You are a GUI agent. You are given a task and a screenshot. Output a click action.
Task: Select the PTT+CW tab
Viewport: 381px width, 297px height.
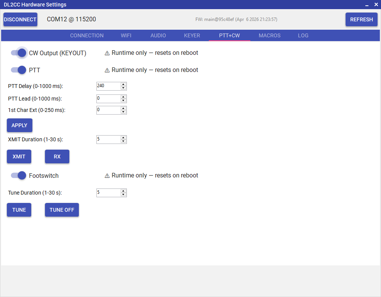pyautogui.click(x=229, y=35)
